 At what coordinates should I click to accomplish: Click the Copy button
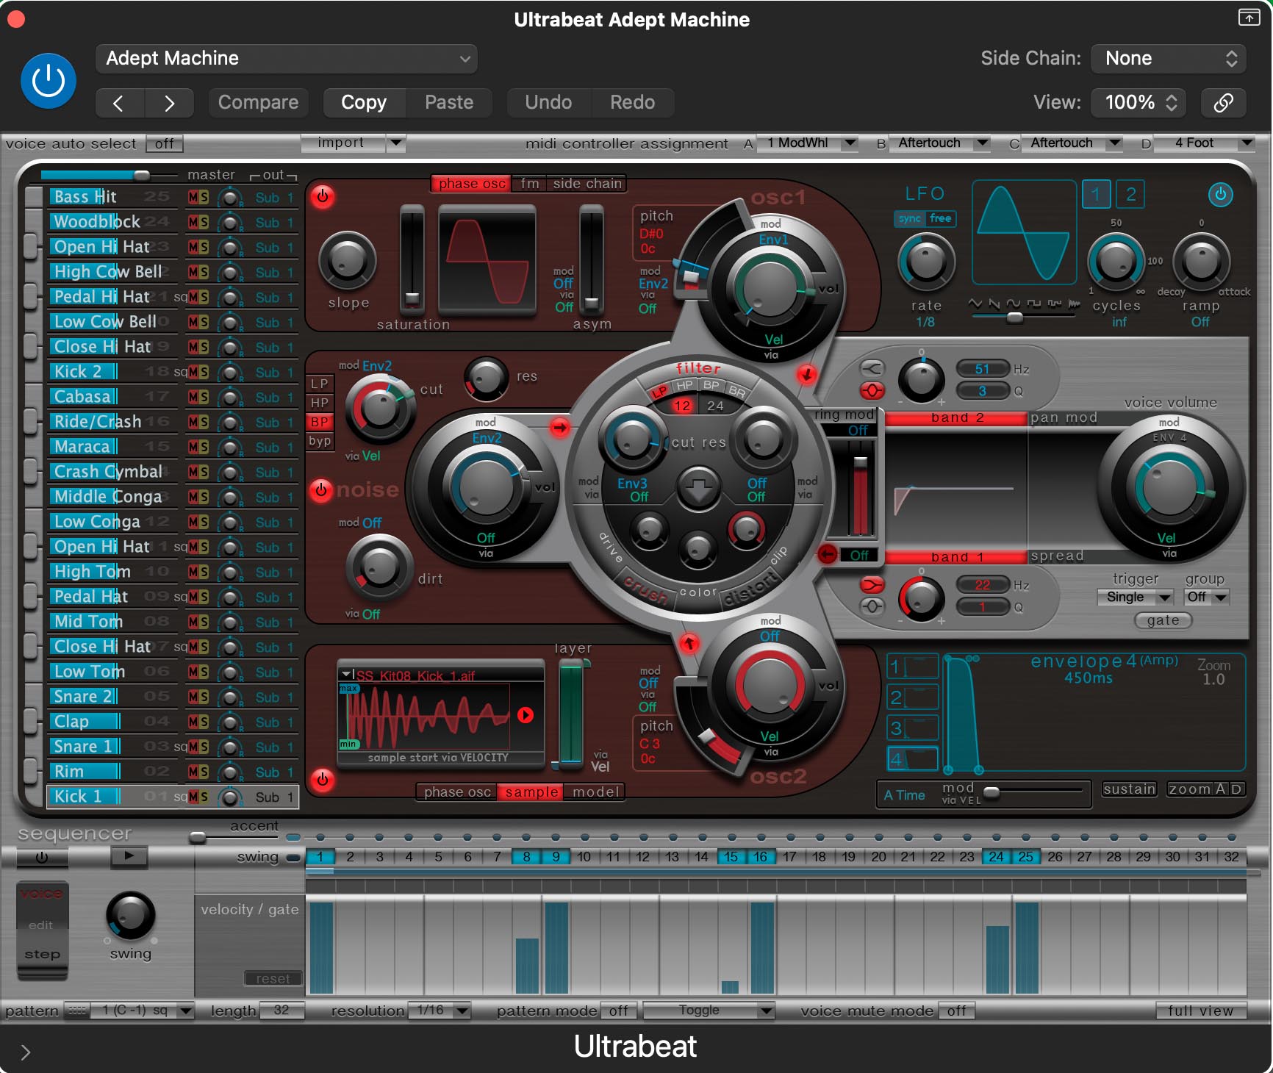coord(364,103)
